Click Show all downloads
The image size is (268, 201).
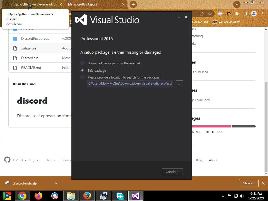tap(249, 183)
